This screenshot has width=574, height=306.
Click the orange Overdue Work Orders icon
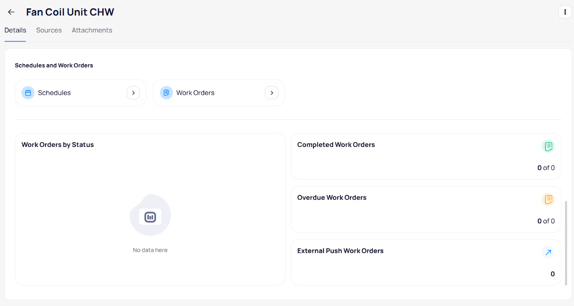pos(548,199)
